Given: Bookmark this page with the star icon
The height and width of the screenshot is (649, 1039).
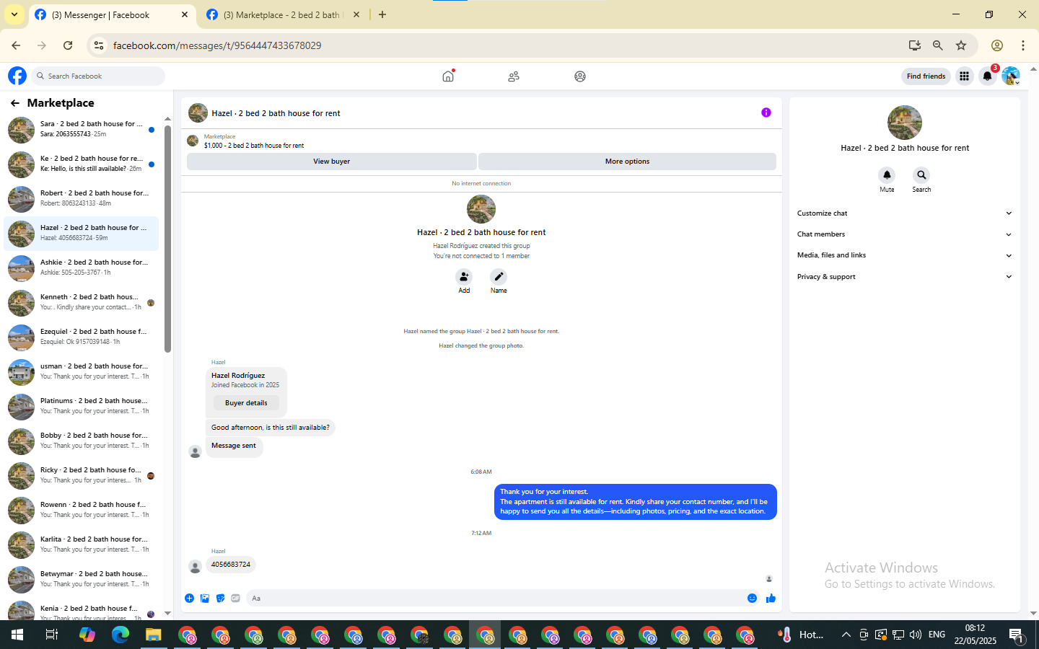Looking at the screenshot, I should [x=961, y=45].
